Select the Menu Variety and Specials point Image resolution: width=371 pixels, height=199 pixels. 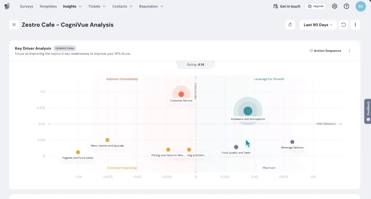pos(107,140)
